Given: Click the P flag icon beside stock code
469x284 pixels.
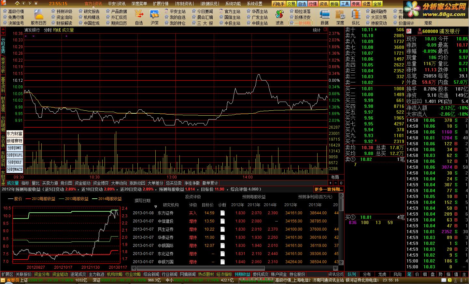Looking at the screenshot, I should point(409,31).
